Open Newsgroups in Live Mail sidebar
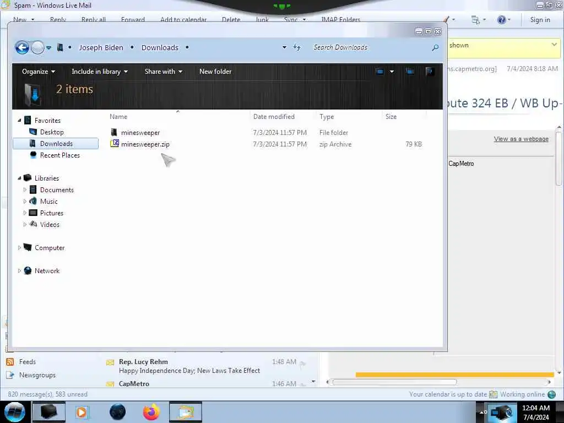The image size is (564, 423). [x=37, y=375]
